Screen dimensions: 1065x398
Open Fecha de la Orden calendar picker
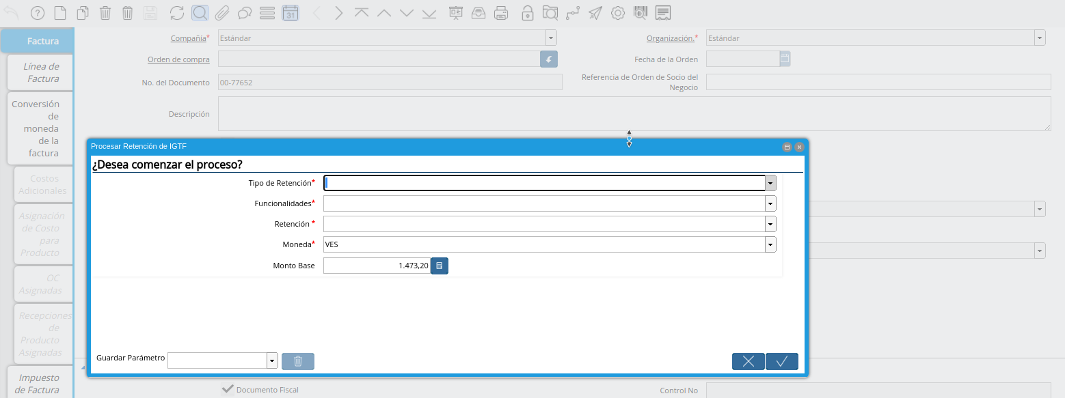785,59
